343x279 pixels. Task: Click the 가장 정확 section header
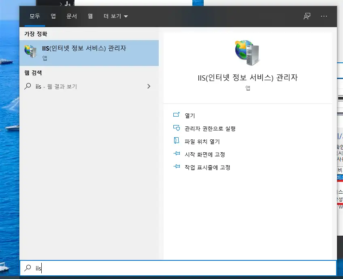coord(36,34)
